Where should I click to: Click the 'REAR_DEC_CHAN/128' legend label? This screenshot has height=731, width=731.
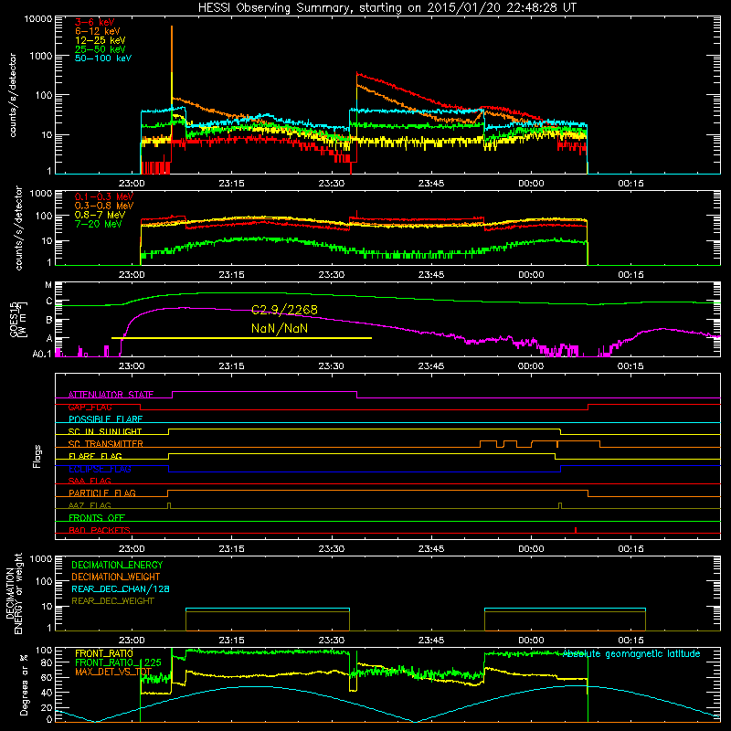(121, 588)
